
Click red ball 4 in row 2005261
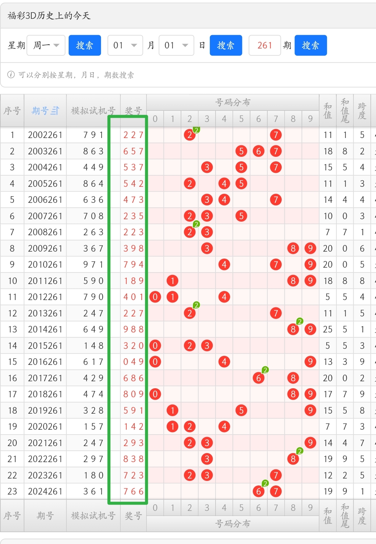pos(224,184)
